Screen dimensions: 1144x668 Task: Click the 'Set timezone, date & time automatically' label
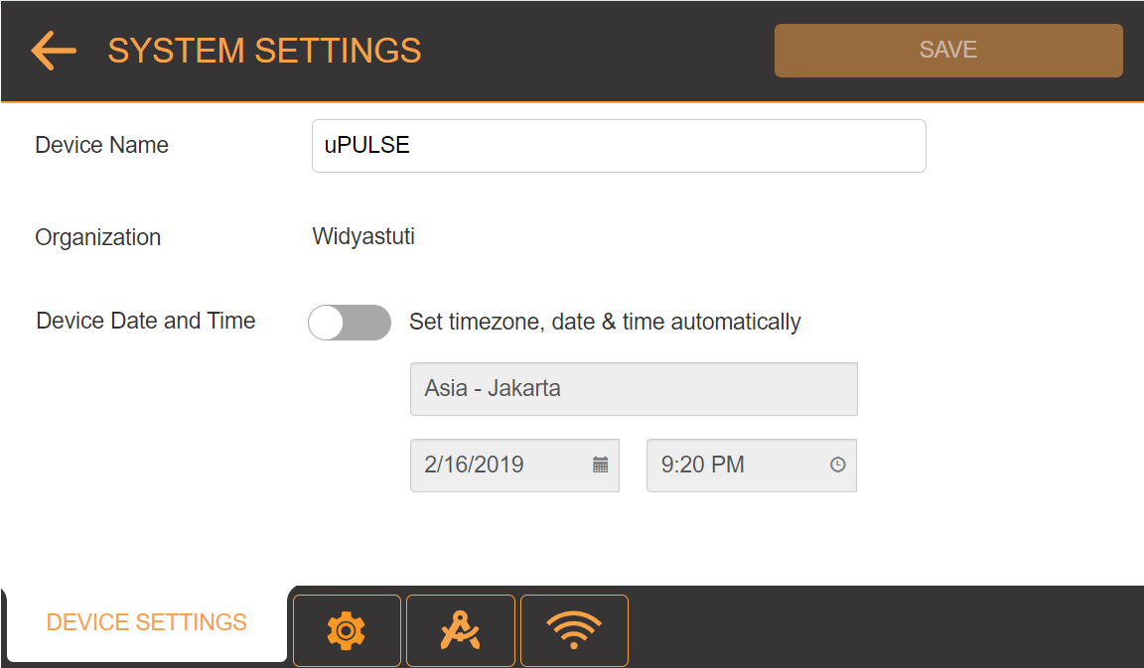[605, 323]
